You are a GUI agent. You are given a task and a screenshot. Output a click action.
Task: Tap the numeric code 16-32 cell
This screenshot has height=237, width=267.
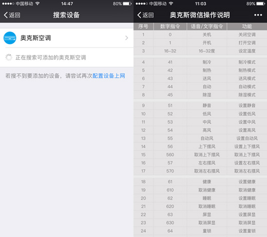click(170, 51)
